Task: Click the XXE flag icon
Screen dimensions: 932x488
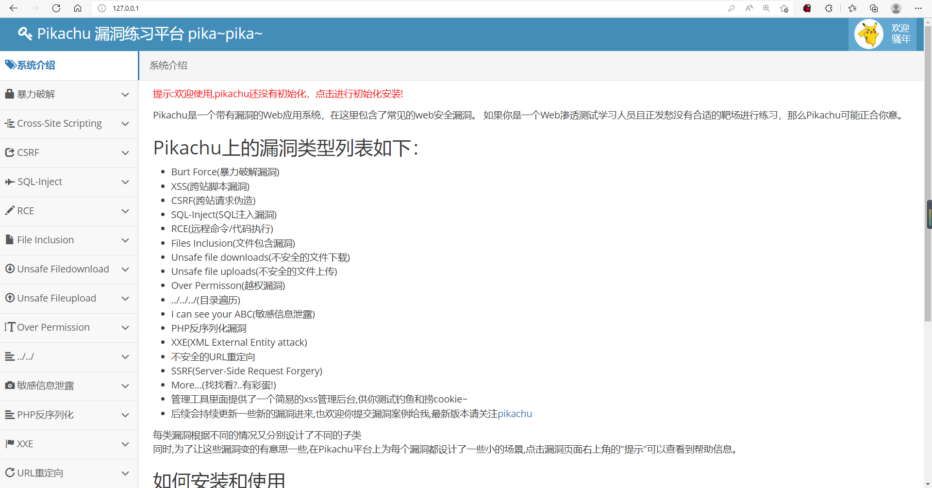Action: [x=9, y=443]
